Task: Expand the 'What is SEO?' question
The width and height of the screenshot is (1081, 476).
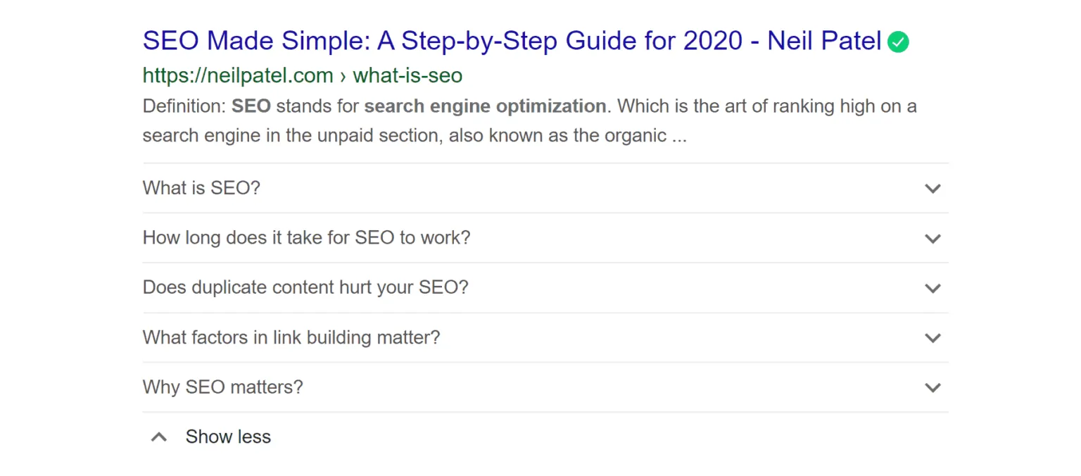Action: (201, 188)
